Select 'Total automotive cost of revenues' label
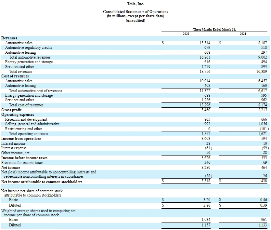The width and height of the screenshot is (271, 230). (35, 91)
